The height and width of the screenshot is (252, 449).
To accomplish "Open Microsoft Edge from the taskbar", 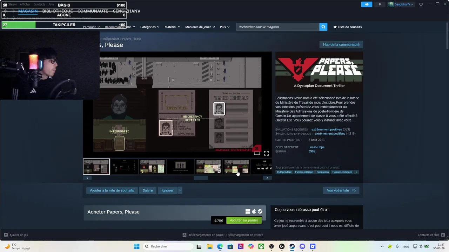I will (220, 246).
